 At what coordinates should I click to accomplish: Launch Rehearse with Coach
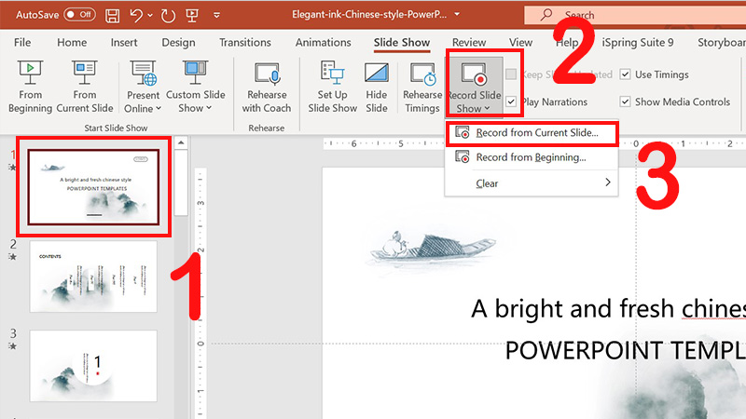267,74
